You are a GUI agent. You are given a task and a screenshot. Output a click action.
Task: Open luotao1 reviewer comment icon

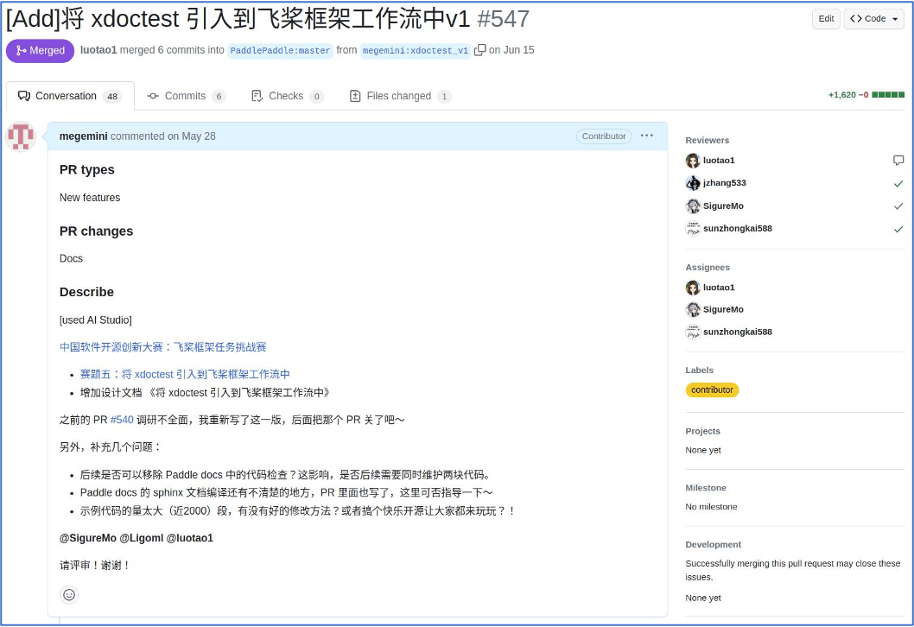(898, 161)
